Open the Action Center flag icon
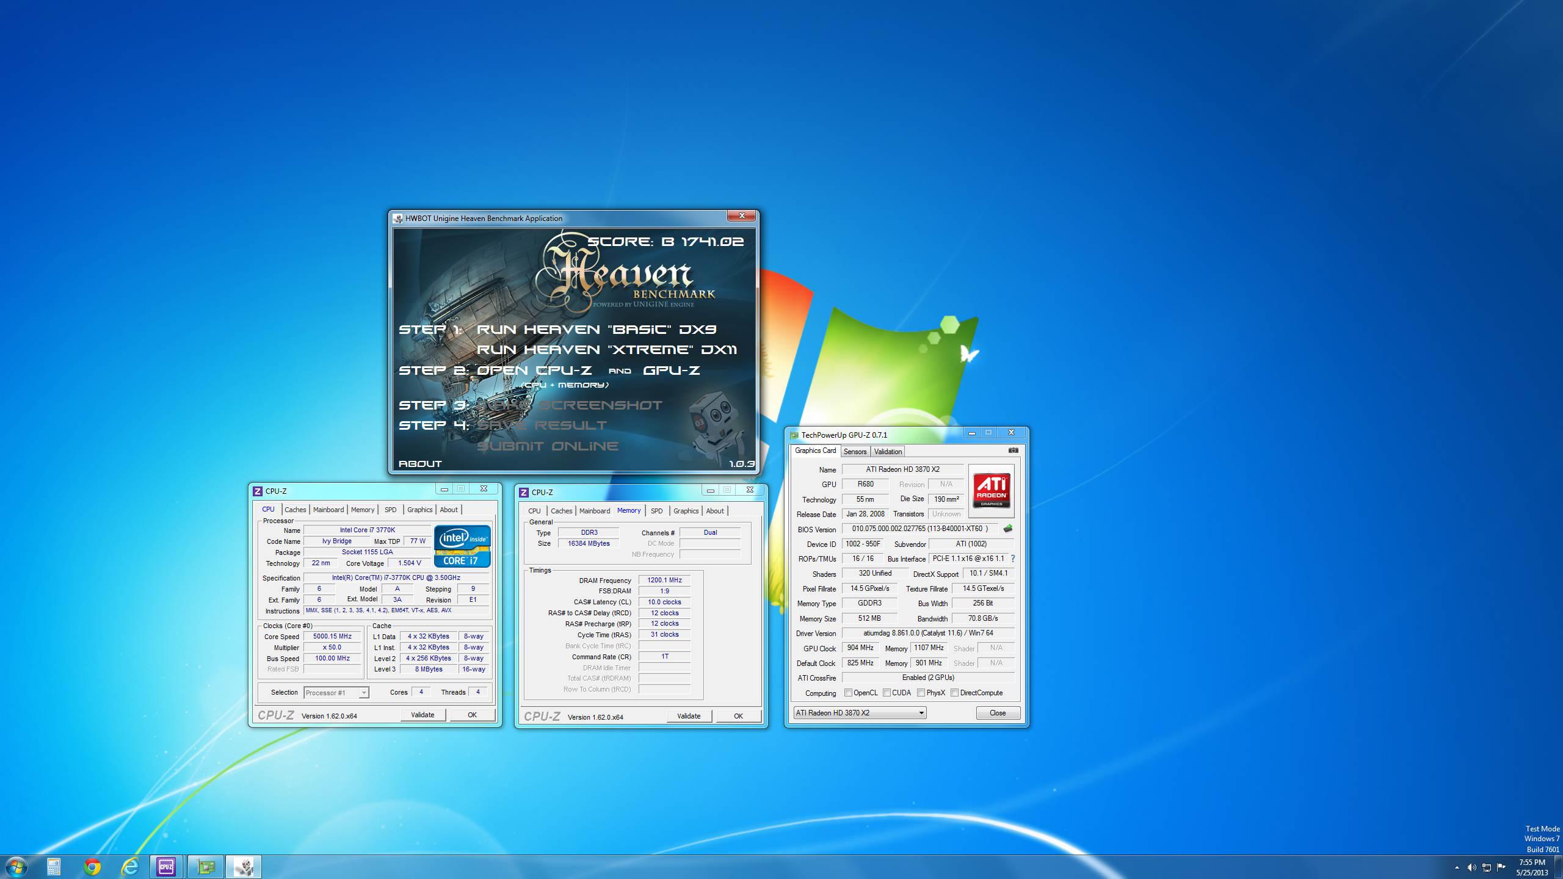Image resolution: width=1563 pixels, height=879 pixels. (x=1501, y=867)
